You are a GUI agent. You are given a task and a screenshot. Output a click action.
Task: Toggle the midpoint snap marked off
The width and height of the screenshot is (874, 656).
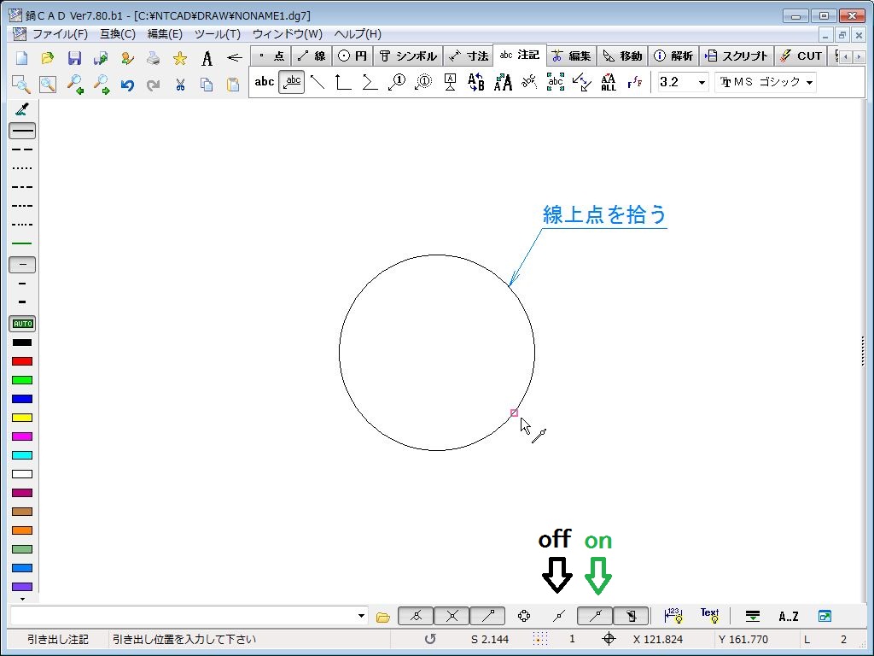559,616
